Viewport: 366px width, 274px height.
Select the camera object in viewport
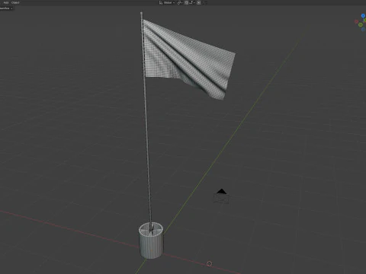pyautogui.click(x=221, y=196)
